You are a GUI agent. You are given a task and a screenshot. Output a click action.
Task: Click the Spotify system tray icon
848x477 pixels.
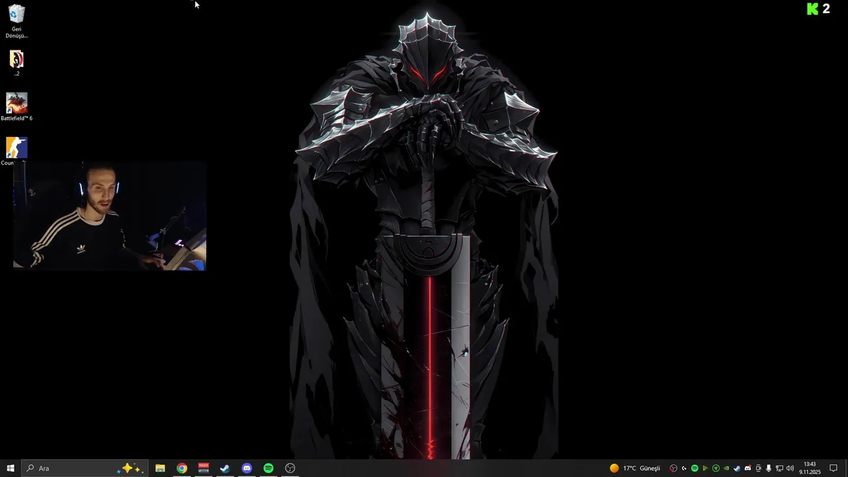coord(695,468)
